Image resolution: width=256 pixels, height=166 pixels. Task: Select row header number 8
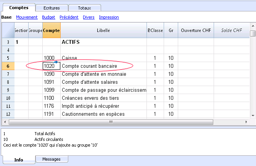pos(8,82)
